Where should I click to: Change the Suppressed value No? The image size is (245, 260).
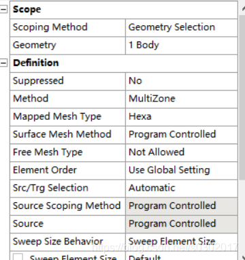tap(182, 81)
